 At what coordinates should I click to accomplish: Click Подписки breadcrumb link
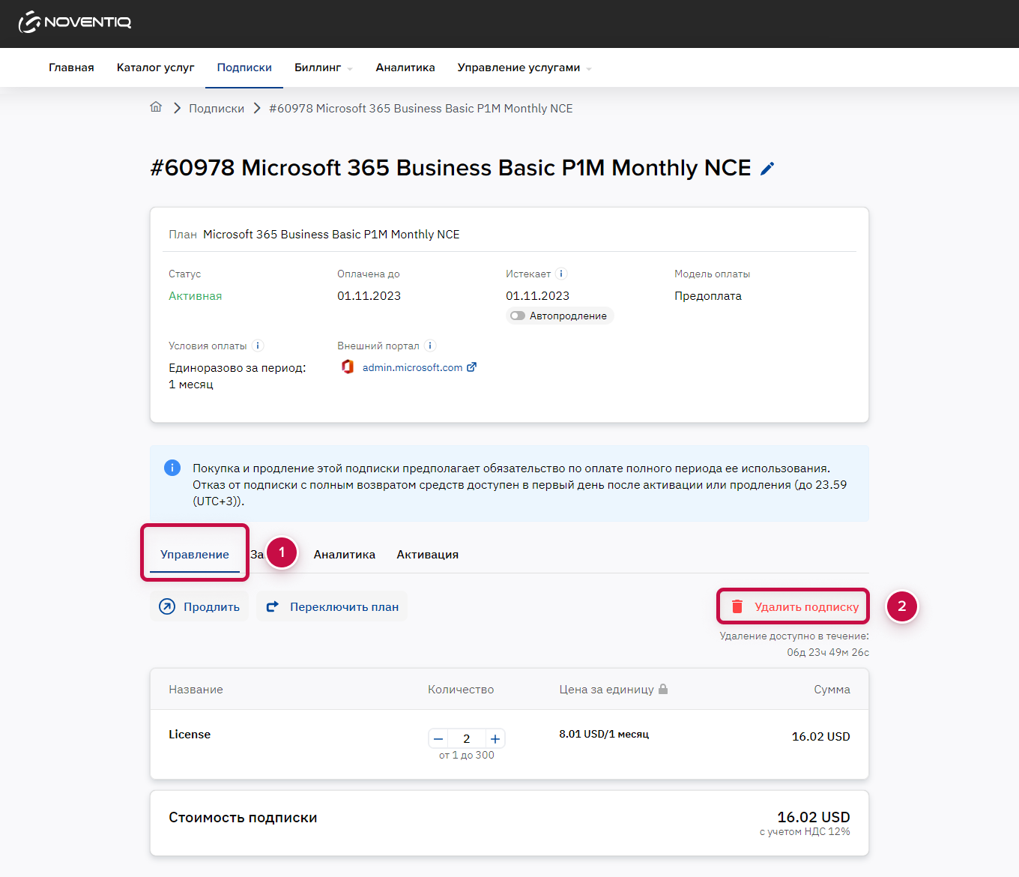[x=217, y=108]
